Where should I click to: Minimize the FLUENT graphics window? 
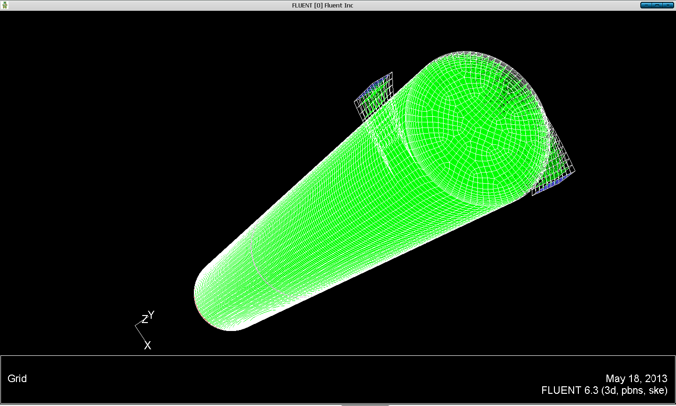647,5
